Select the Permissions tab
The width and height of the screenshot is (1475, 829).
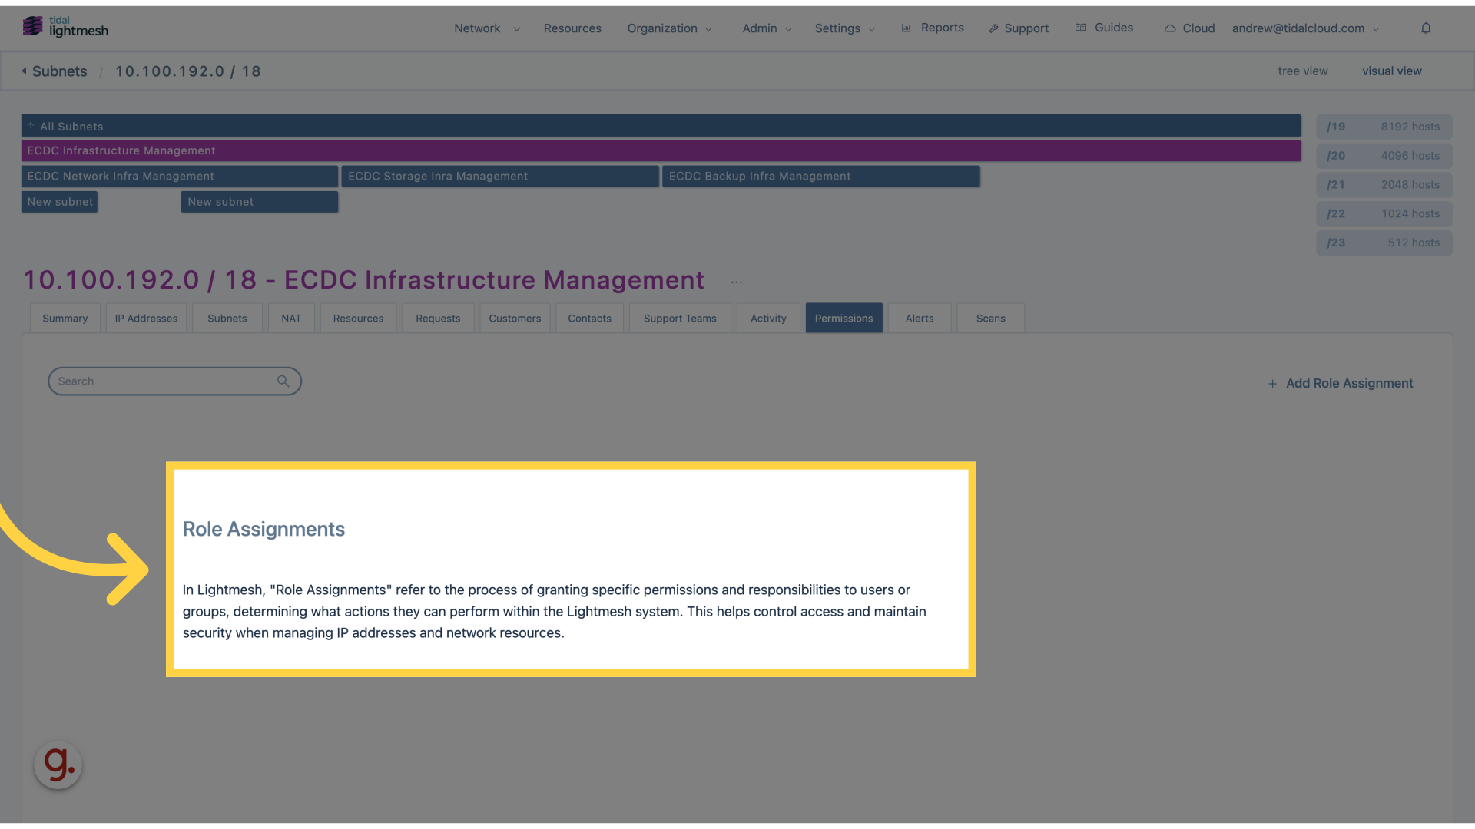(x=844, y=317)
